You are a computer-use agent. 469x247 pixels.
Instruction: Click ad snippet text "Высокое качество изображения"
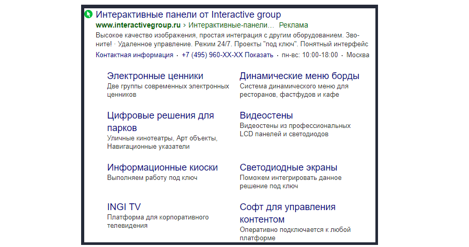coord(146,35)
